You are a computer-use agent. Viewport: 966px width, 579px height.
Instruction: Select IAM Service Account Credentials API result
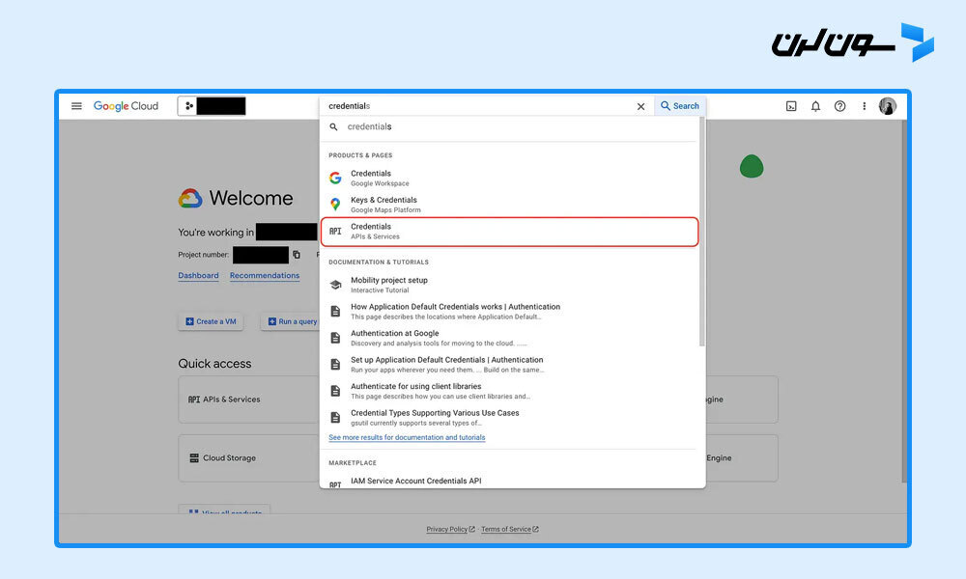tap(510, 482)
